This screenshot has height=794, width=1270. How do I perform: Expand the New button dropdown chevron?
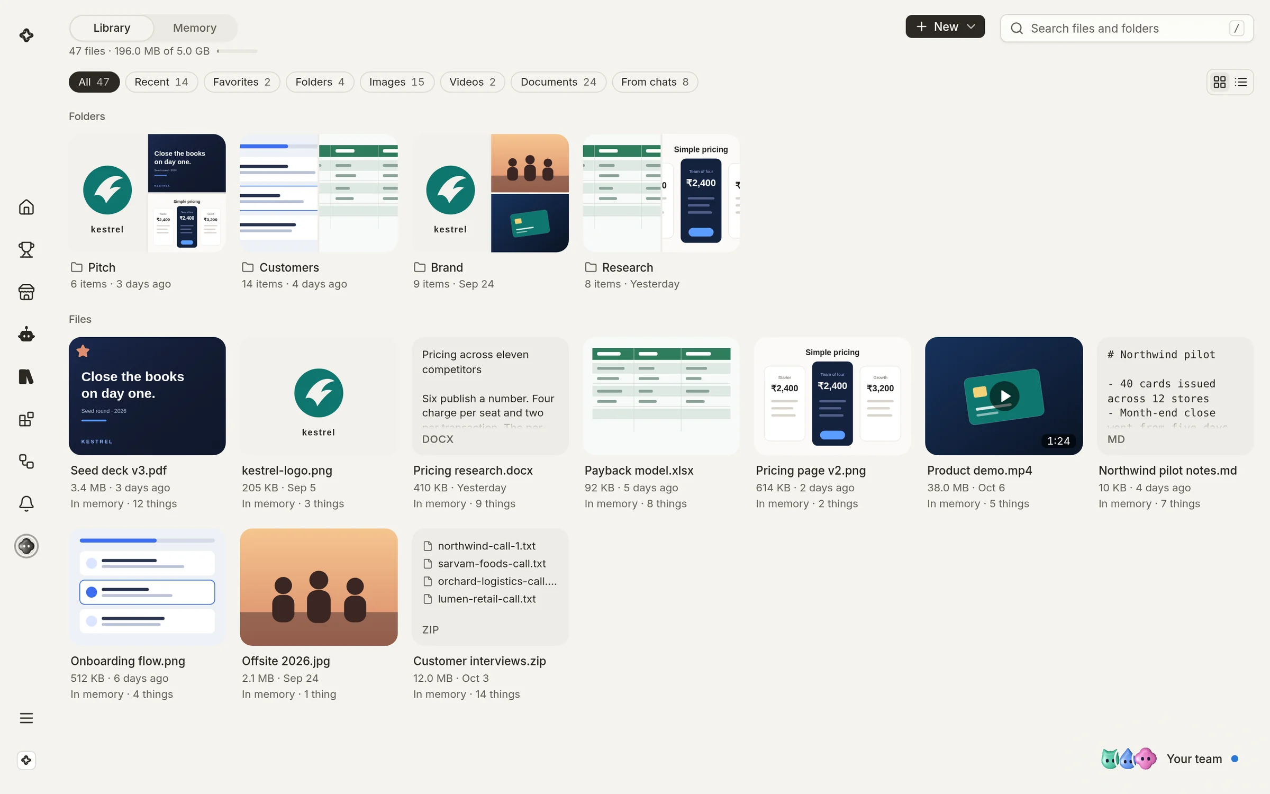971,26
